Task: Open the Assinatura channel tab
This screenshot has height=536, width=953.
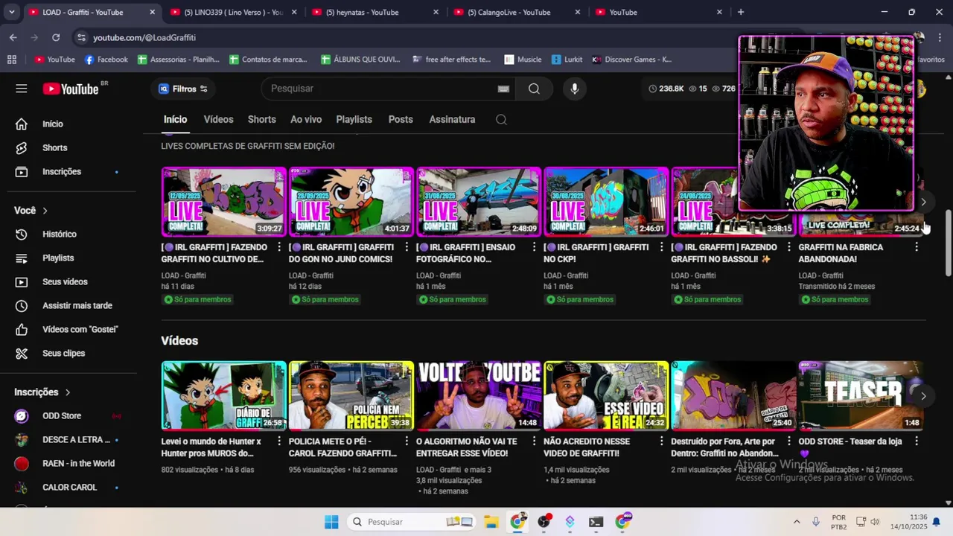Action: [452, 119]
